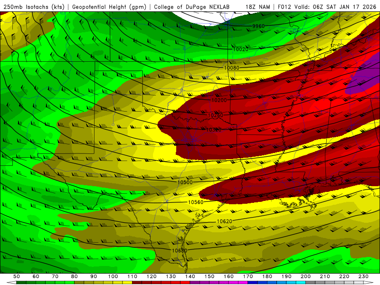Click the '250mb Isotachs (kts)' title text
Screen dimensions: 380x285
tap(34, 7)
